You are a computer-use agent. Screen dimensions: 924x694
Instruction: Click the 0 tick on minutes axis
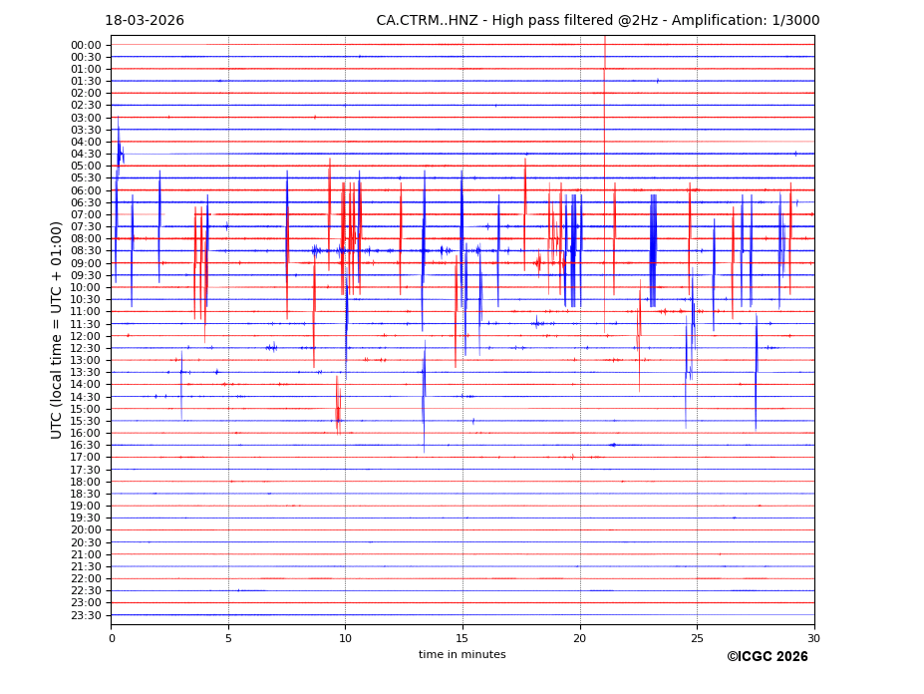click(112, 638)
